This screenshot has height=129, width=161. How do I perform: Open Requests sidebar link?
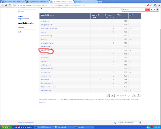coord(22,27)
